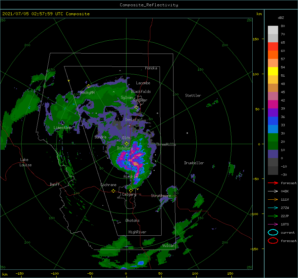
Task: Select the 36 dBZ purple color swatch
Action: (x=273, y=112)
